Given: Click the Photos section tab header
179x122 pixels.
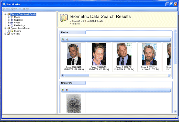Looking at the screenshot, I should [x=72, y=32].
